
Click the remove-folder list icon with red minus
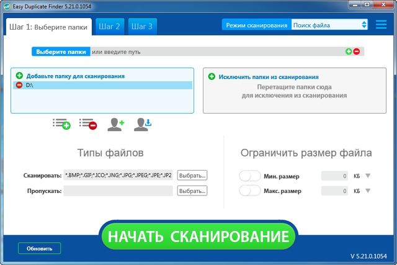click(87, 125)
